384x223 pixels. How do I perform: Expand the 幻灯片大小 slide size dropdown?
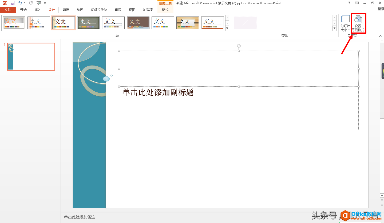[x=345, y=23]
